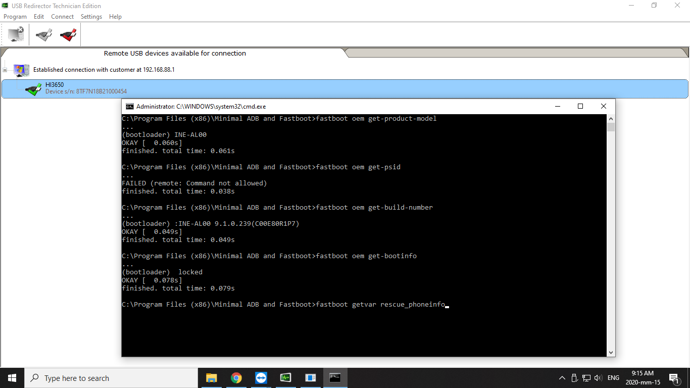
Task: Open the Program menu
Action: click(15, 17)
